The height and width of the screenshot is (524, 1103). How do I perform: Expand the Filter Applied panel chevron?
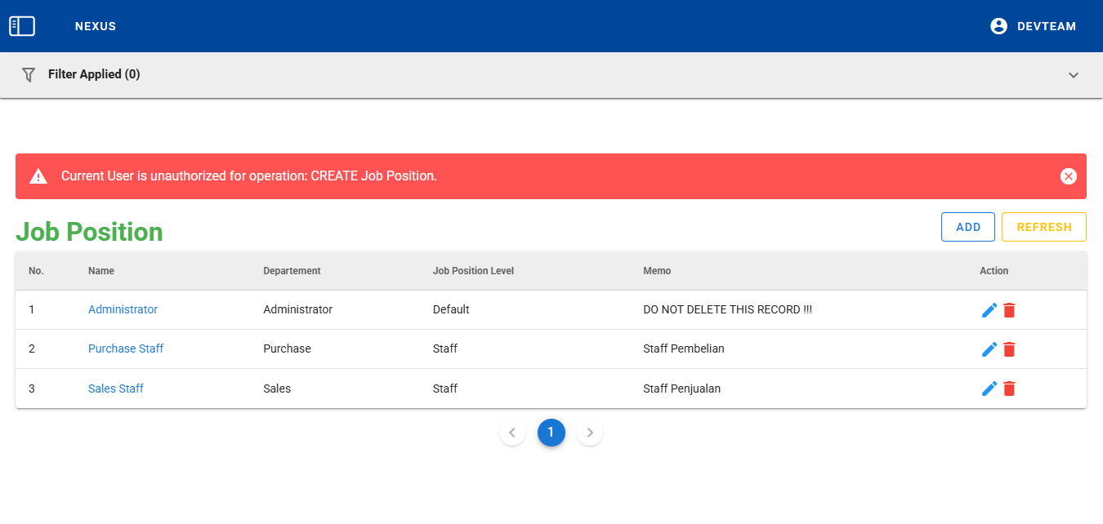pos(1074,75)
